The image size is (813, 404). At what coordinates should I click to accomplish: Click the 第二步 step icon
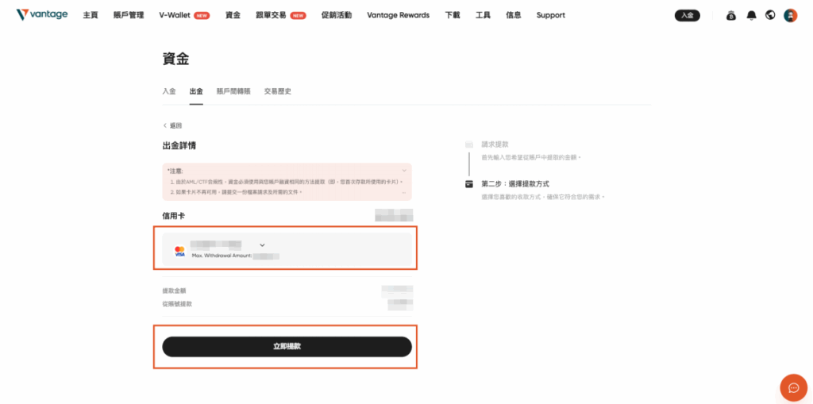(x=469, y=183)
